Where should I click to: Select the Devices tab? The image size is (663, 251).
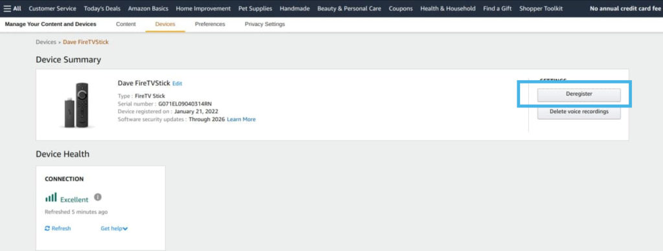tap(165, 24)
